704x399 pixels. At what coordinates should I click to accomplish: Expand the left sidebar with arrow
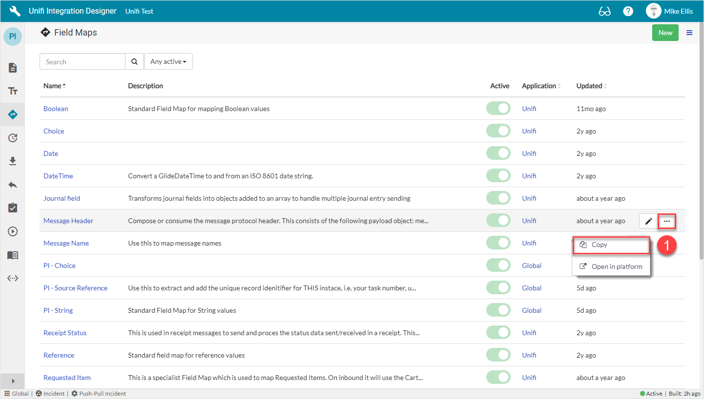(13, 381)
